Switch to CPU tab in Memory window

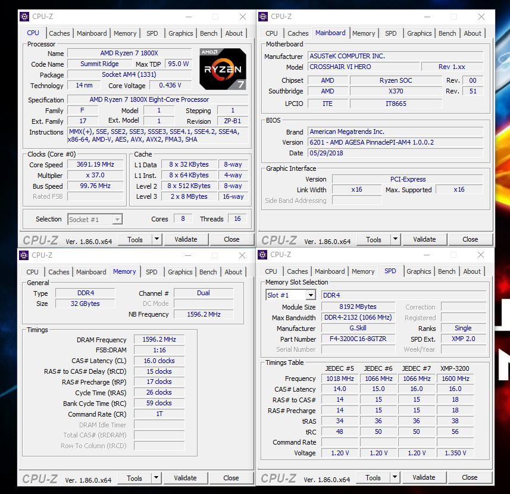click(32, 272)
